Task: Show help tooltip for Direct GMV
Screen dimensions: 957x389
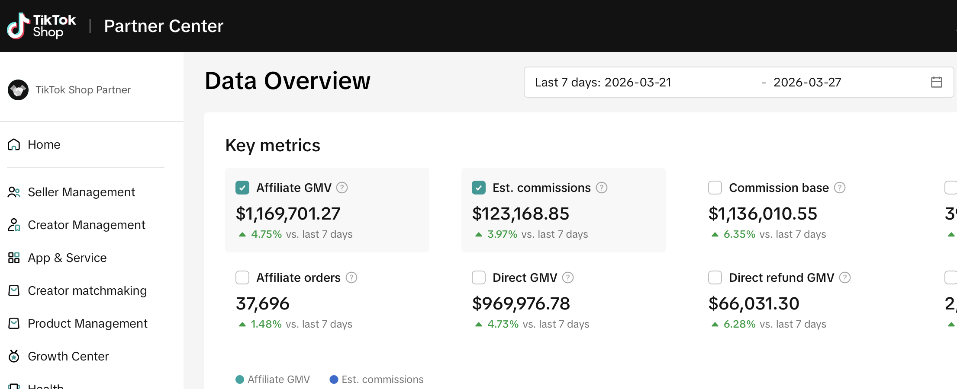Action: tap(568, 277)
